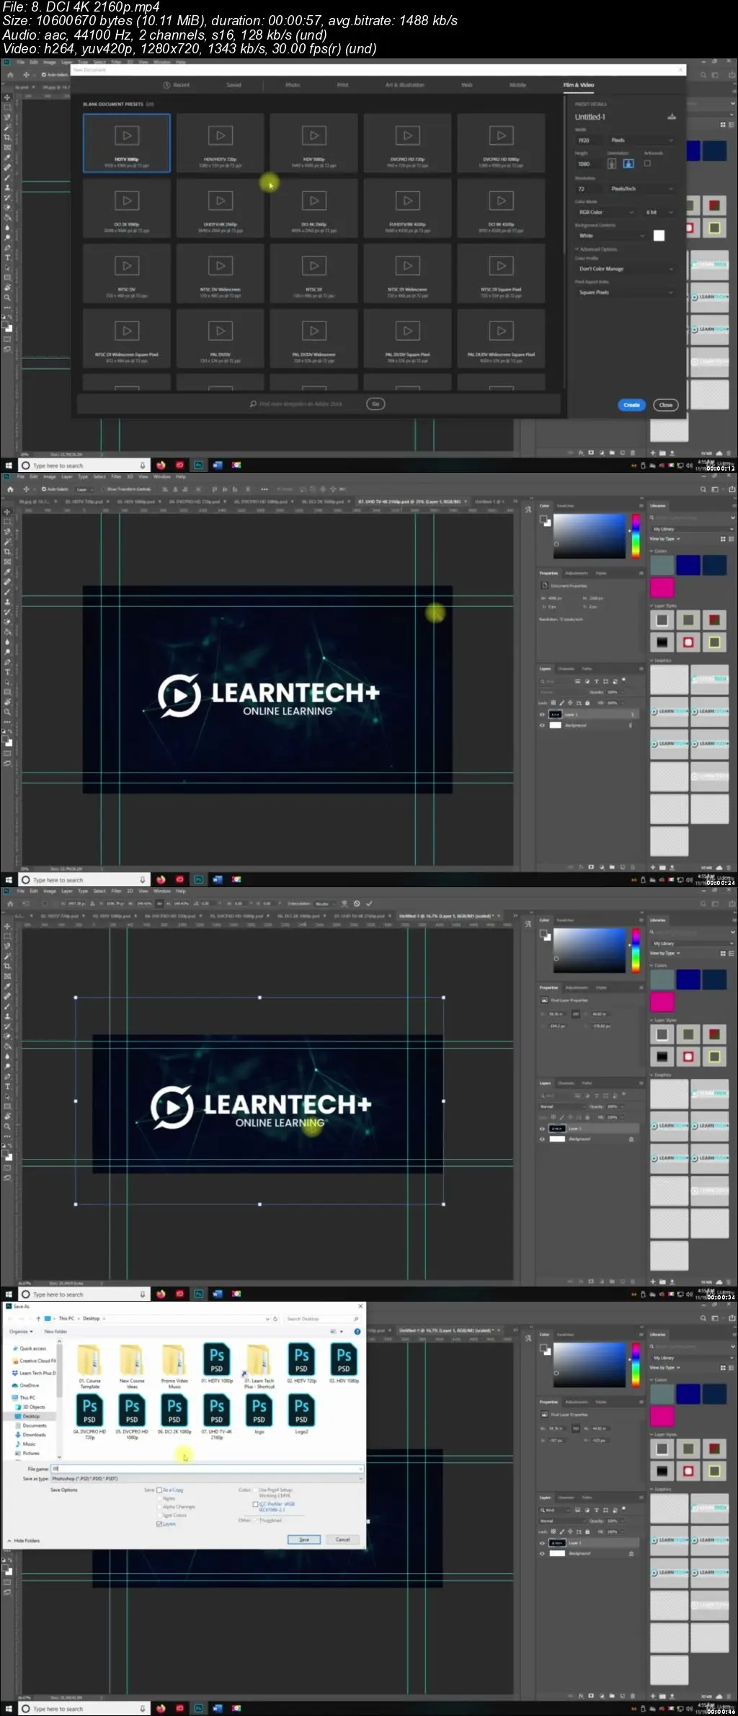Choose portrait orientation in New Document dialog
Screen dimensions: 738x1716
(612, 164)
